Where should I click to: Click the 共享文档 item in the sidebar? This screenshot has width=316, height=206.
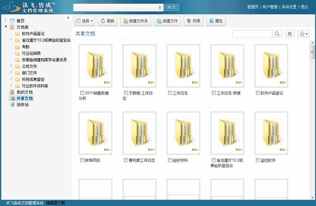point(24,98)
